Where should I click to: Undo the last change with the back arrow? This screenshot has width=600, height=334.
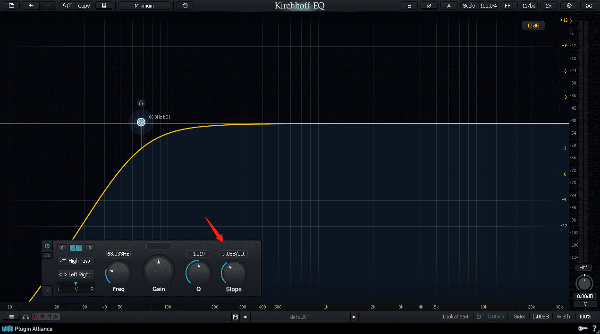[31, 6]
